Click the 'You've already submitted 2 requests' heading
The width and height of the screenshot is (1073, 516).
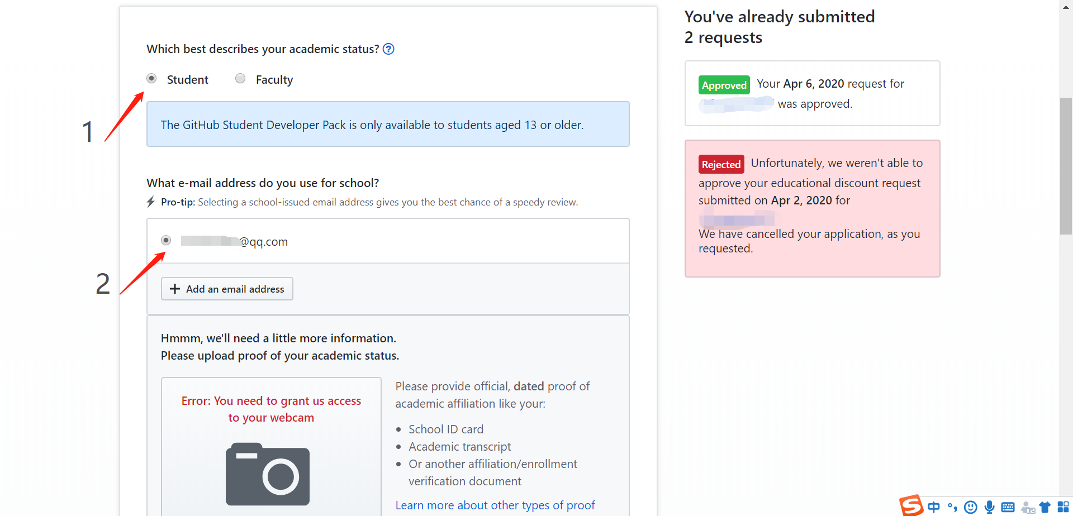(x=780, y=27)
